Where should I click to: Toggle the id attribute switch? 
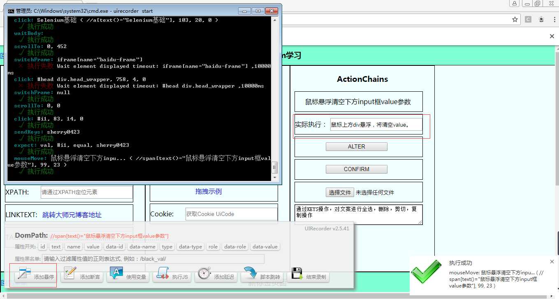[43, 247]
